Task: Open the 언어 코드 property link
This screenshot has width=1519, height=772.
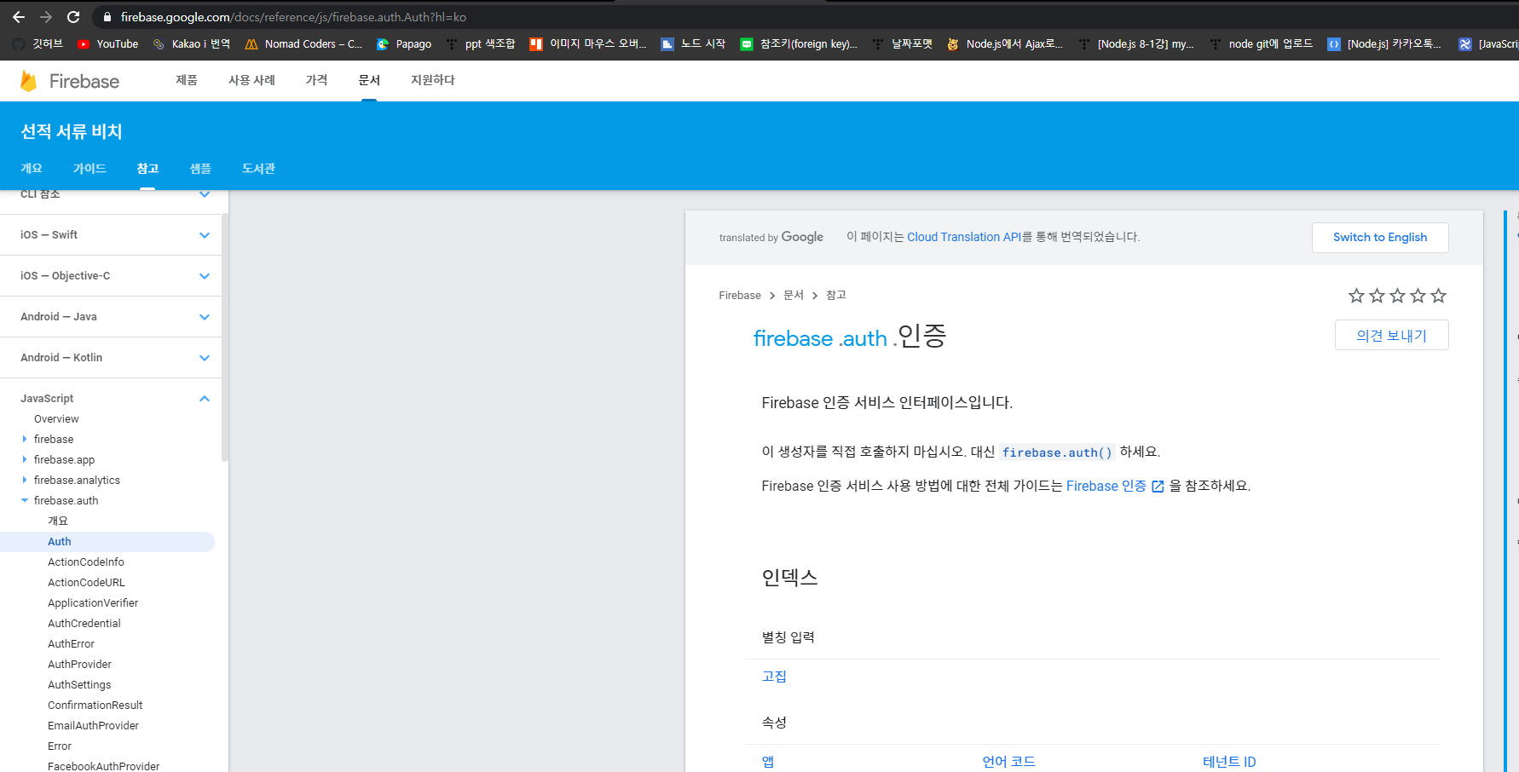Action: tap(1008, 762)
